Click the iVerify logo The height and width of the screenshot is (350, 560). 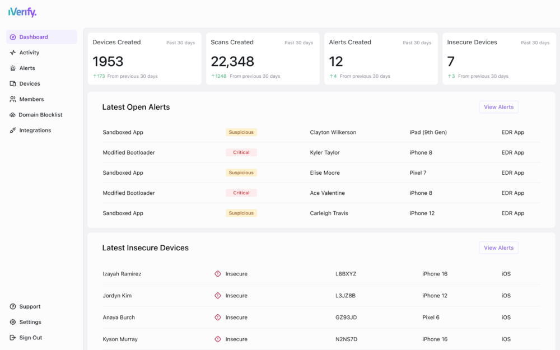pyautogui.click(x=22, y=12)
